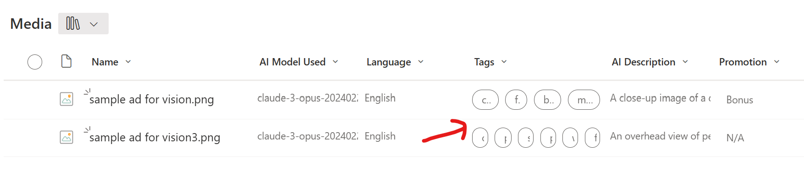Expand the Name column sort menu

(128, 62)
